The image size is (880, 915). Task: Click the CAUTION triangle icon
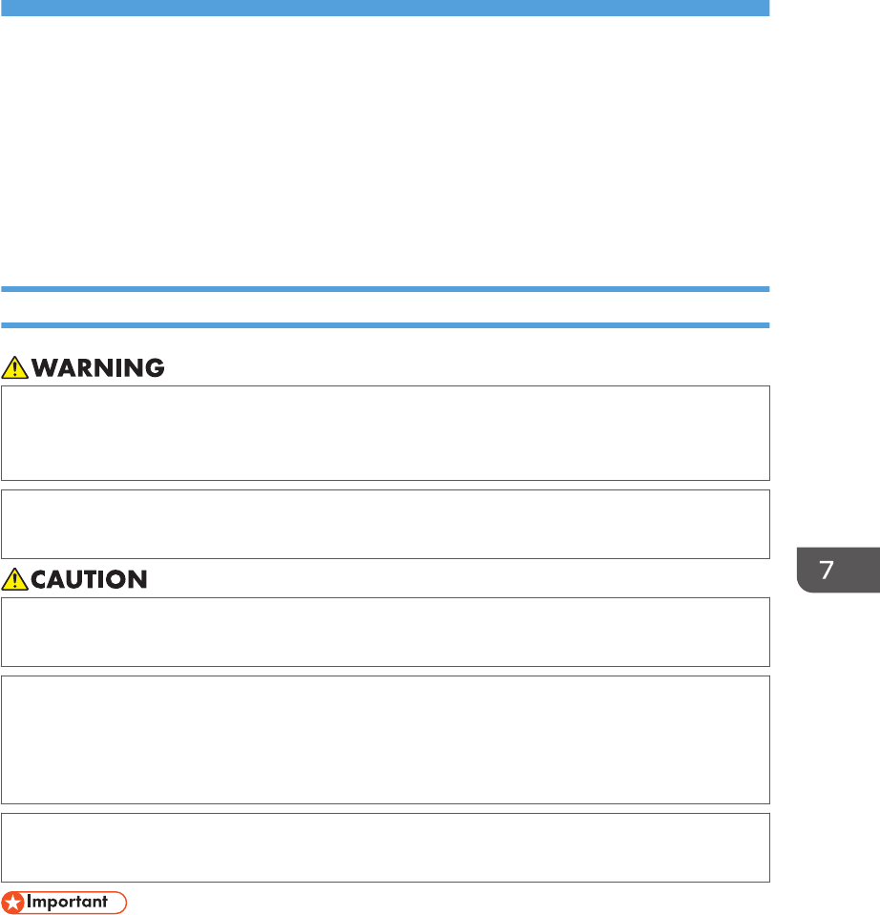click(14, 579)
